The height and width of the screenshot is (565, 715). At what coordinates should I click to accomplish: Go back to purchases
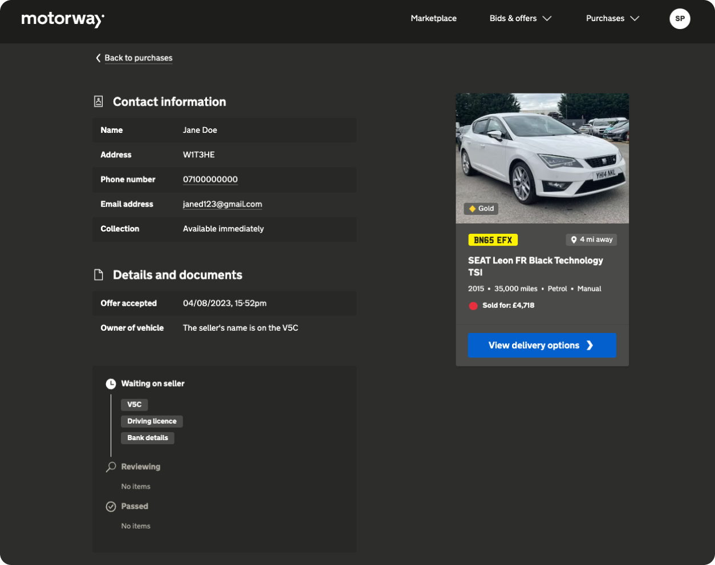(134, 58)
